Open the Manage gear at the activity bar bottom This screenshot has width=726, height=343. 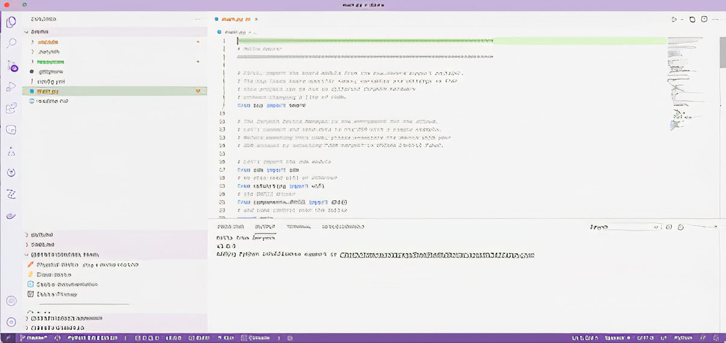click(x=11, y=322)
